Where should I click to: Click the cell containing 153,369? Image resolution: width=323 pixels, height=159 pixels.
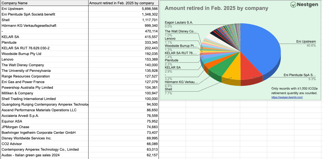[x=123, y=60]
